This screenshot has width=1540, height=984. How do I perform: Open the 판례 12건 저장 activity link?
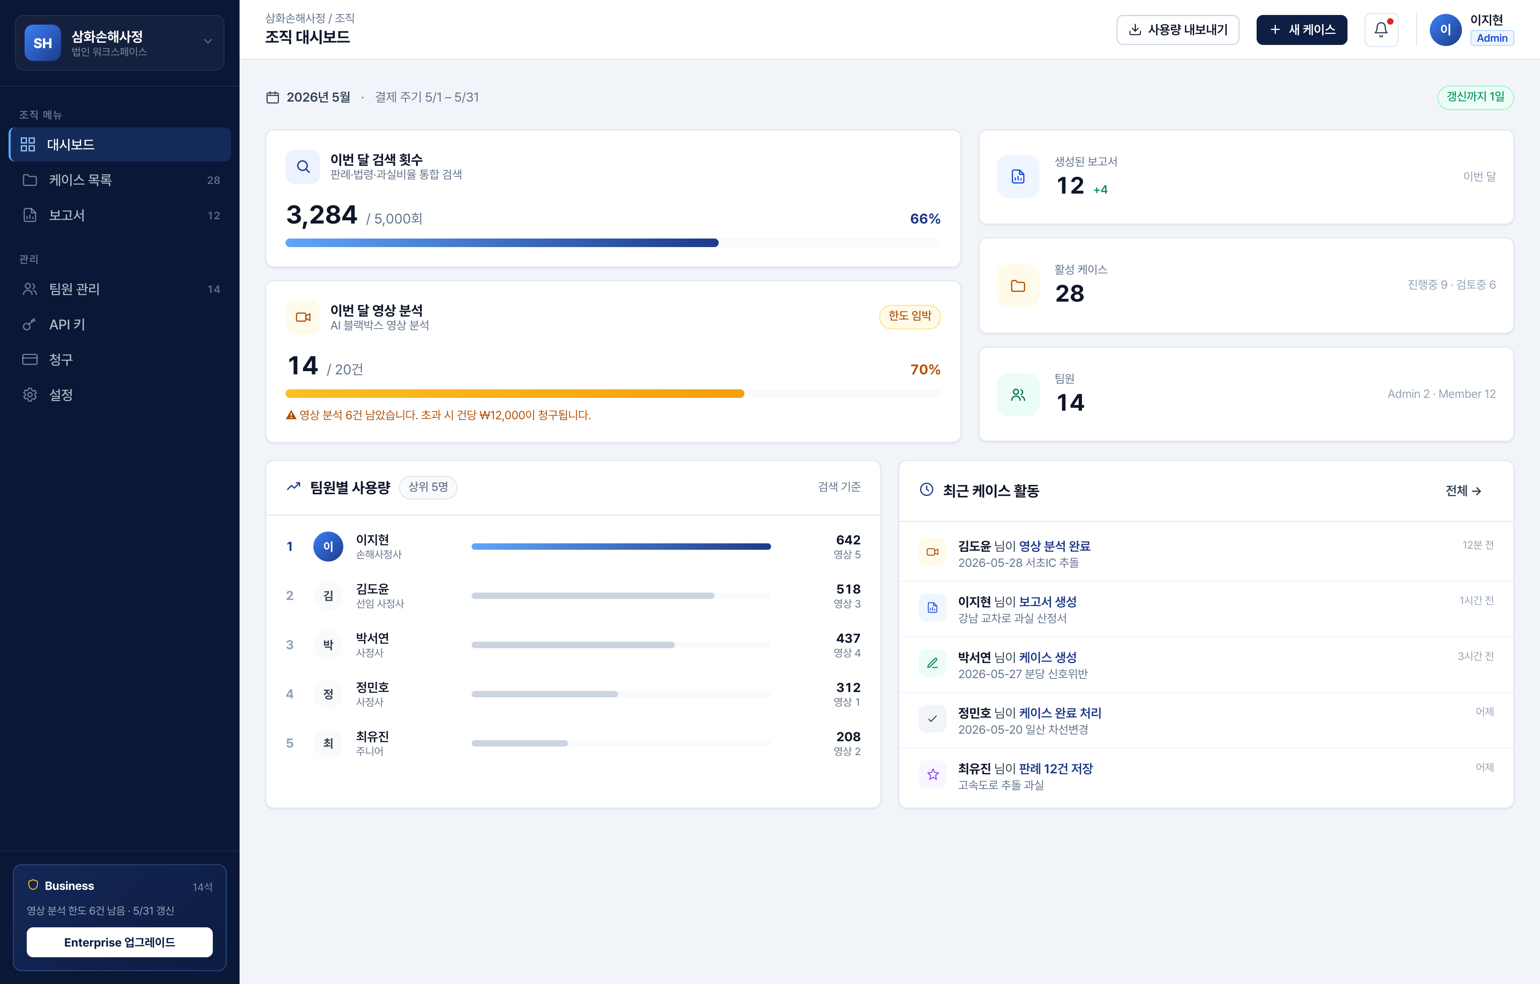(1056, 768)
